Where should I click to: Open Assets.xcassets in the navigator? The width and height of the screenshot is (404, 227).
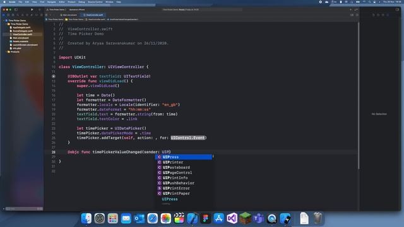click(x=20, y=41)
